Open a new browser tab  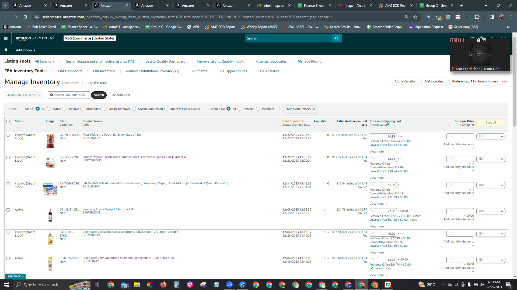[462, 5]
